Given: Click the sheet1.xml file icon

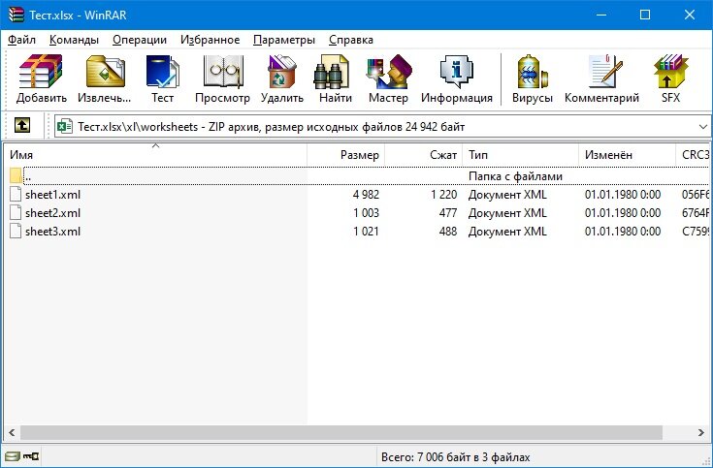Looking at the screenshot, I should pos(16,195).
